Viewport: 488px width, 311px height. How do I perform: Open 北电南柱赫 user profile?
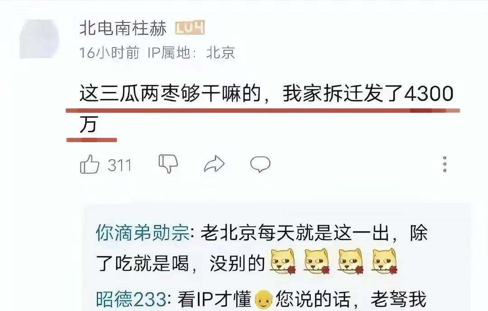123,28
